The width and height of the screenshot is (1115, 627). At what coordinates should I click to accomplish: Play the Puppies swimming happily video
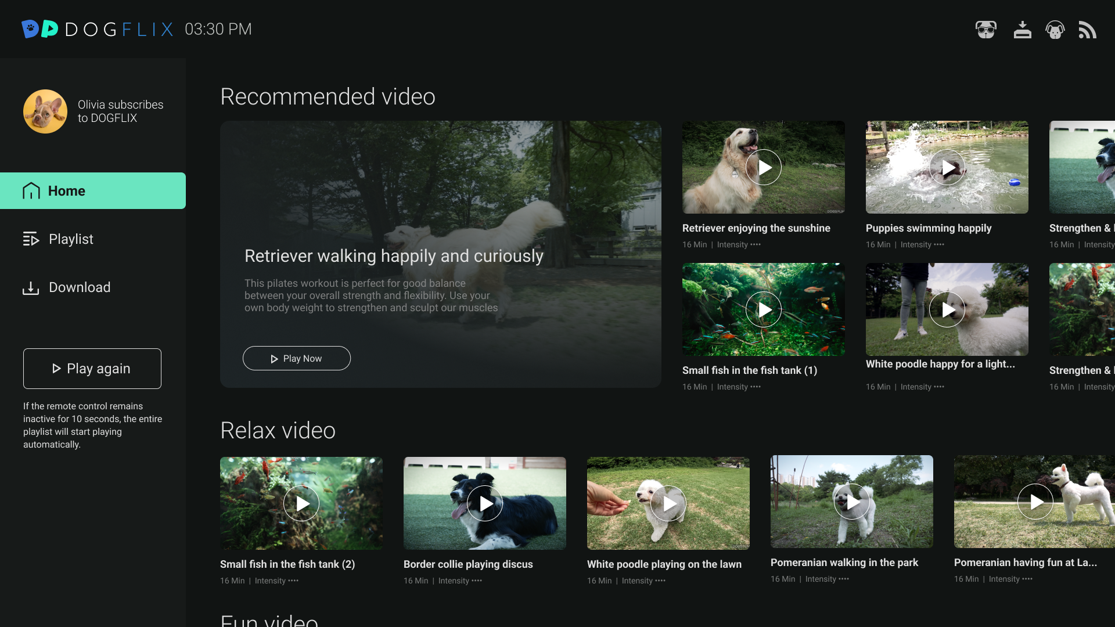coord(947,167)
